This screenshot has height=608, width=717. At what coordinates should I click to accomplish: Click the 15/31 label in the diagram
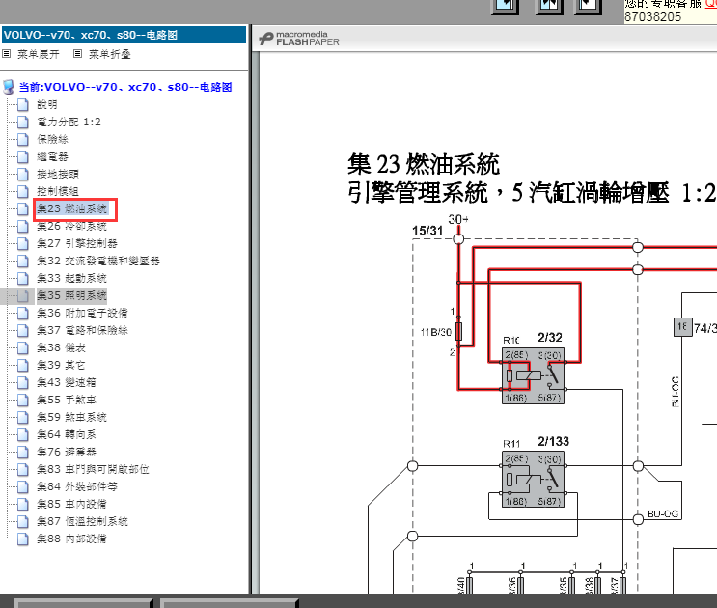pyautogui.click(x=427, y=231)
